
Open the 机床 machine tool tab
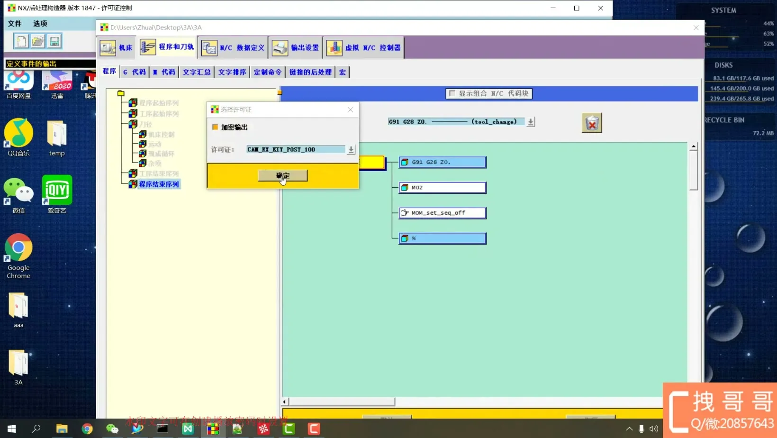coord(117,47)
